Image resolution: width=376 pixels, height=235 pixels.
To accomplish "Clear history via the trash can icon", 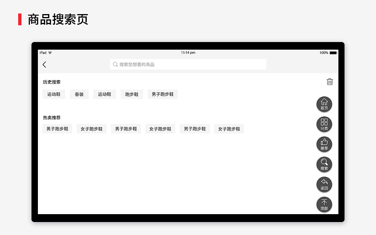I will coord(330,82).
